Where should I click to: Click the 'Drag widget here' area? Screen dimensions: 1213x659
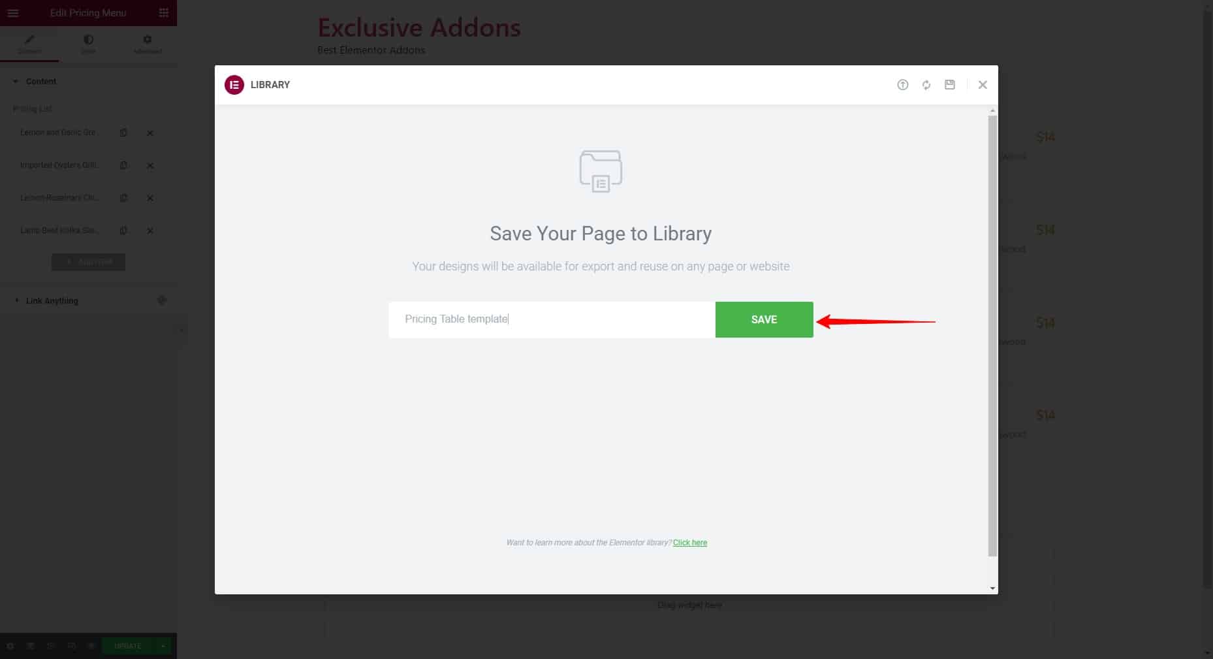coord(689,605)
